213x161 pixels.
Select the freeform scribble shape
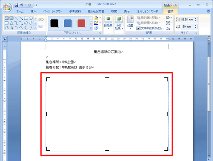click(12, 28)
